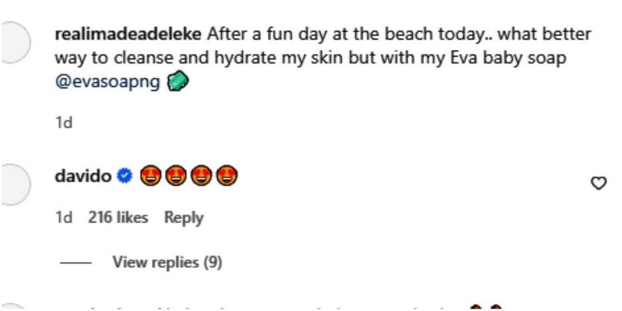622x311 pixels.
Task: Click the 1d timestamp on davido's comment
Action: pyautogui.click(x=64, y=218)
